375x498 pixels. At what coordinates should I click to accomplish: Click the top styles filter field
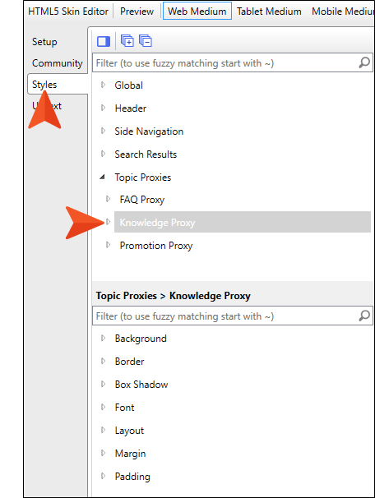point(225,63)
